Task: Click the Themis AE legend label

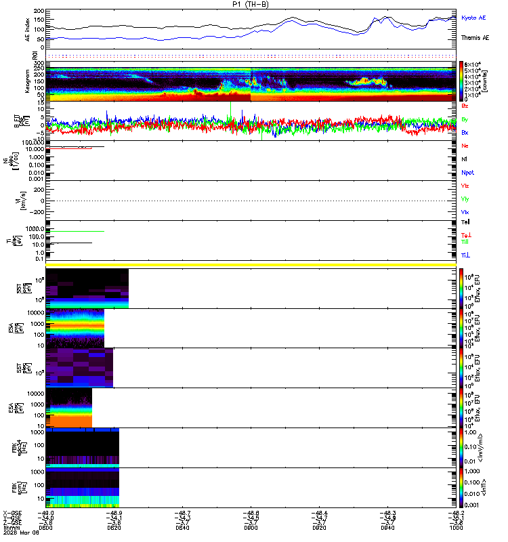Action: pyautogui.click(x=475, y=38)
